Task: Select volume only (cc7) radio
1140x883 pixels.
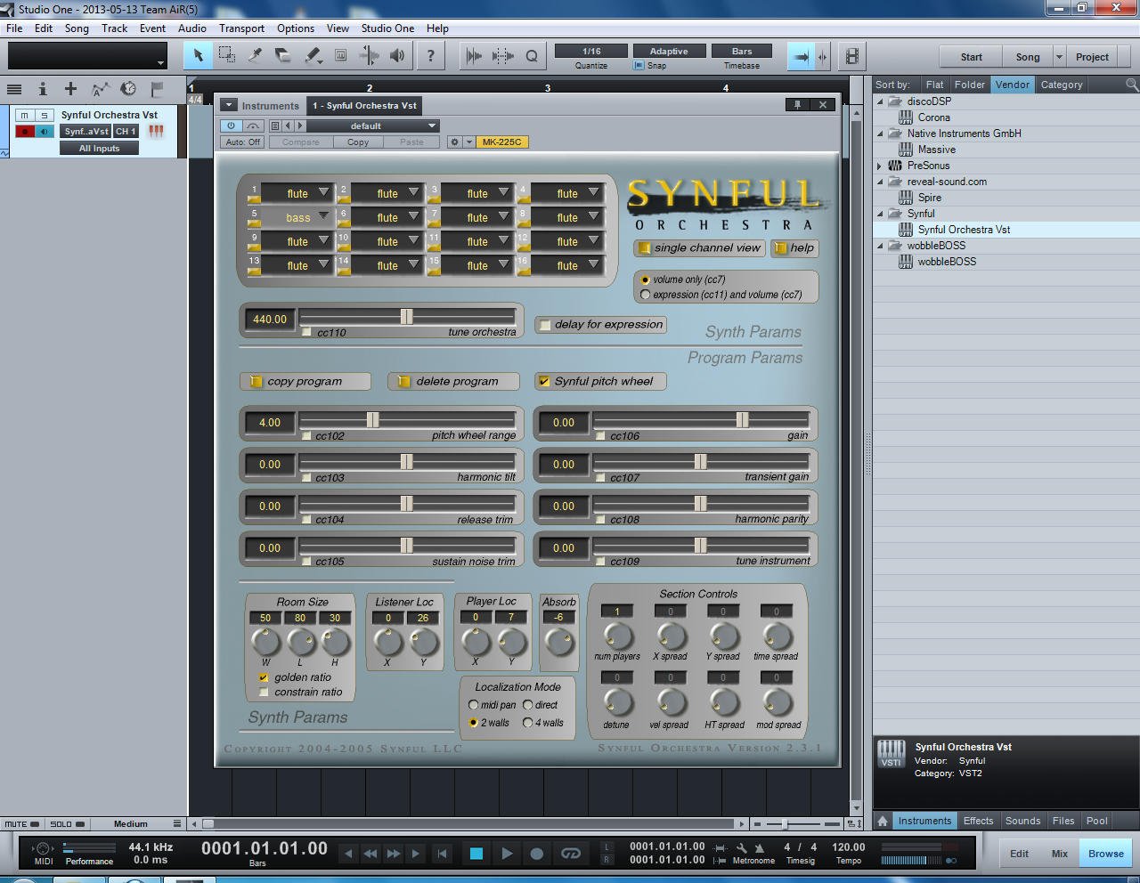Action: 645,279
